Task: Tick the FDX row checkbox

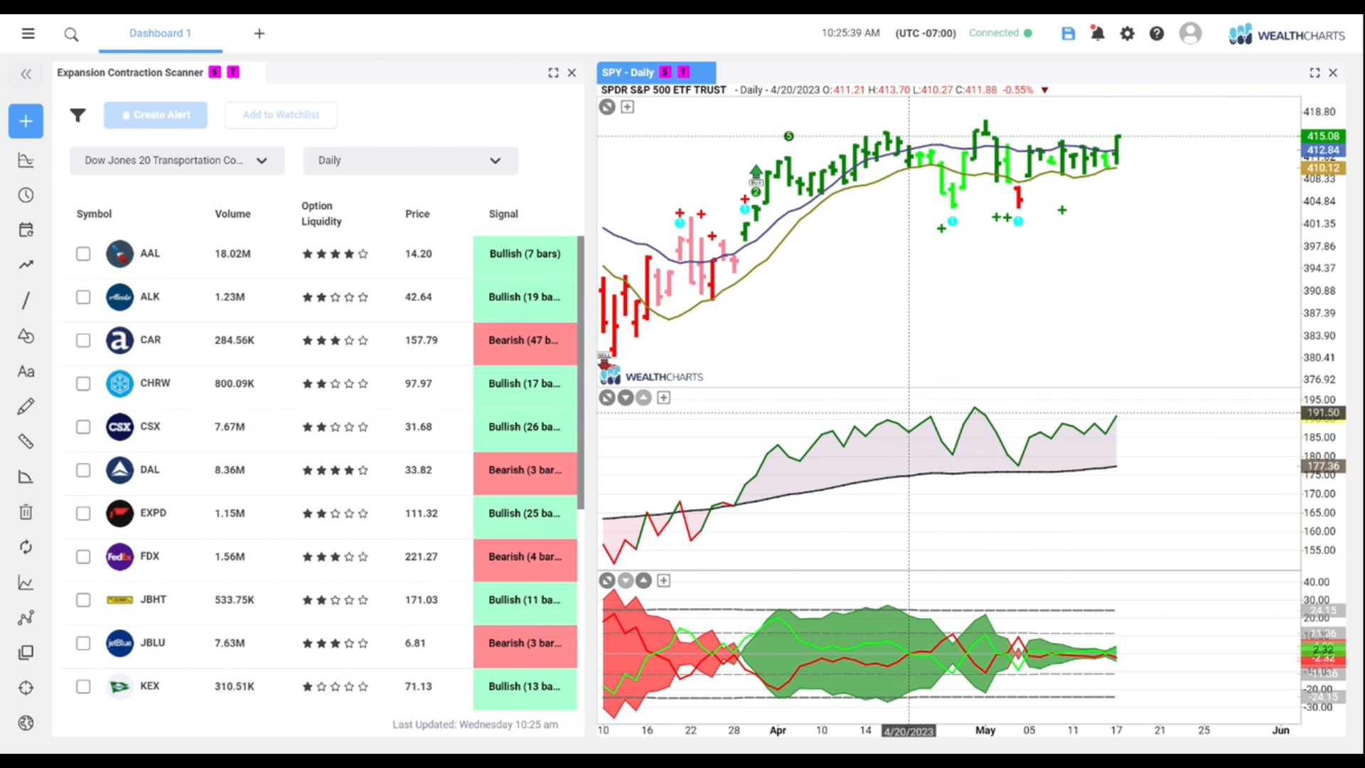Action: (x=83, y=557)
